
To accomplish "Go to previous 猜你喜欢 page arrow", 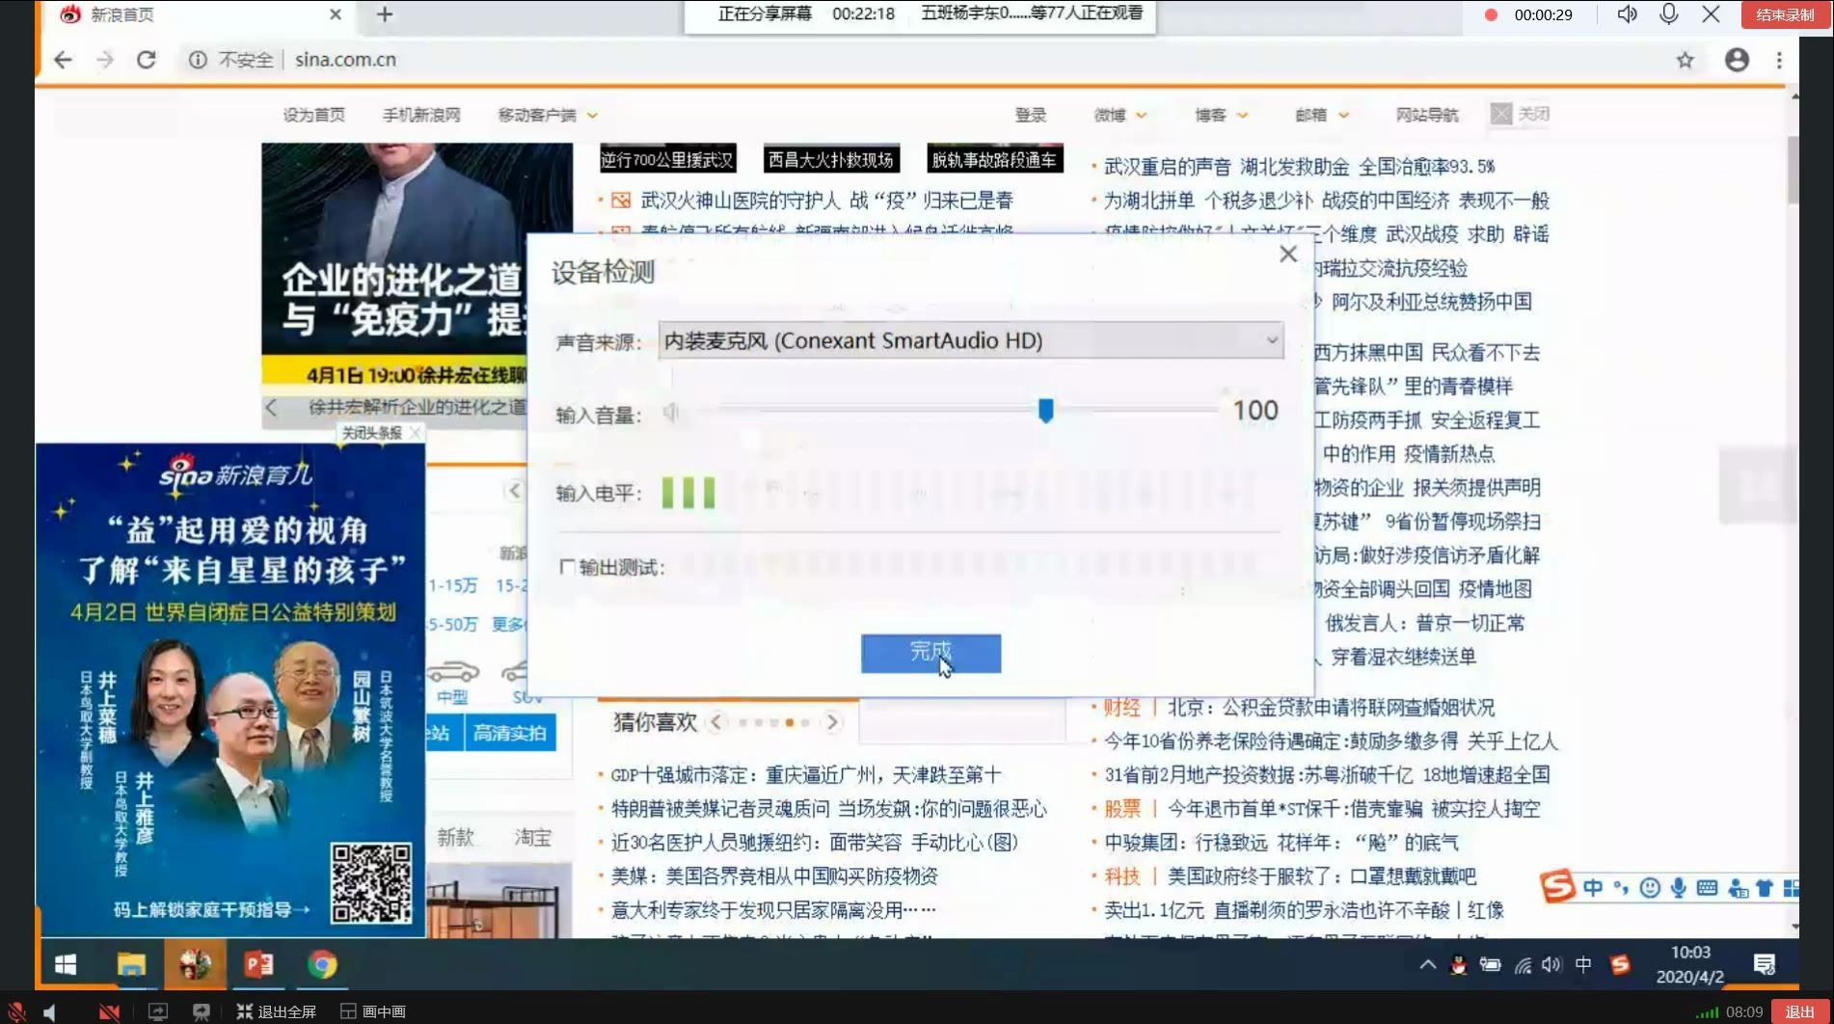I will click(x=715, y=721).
